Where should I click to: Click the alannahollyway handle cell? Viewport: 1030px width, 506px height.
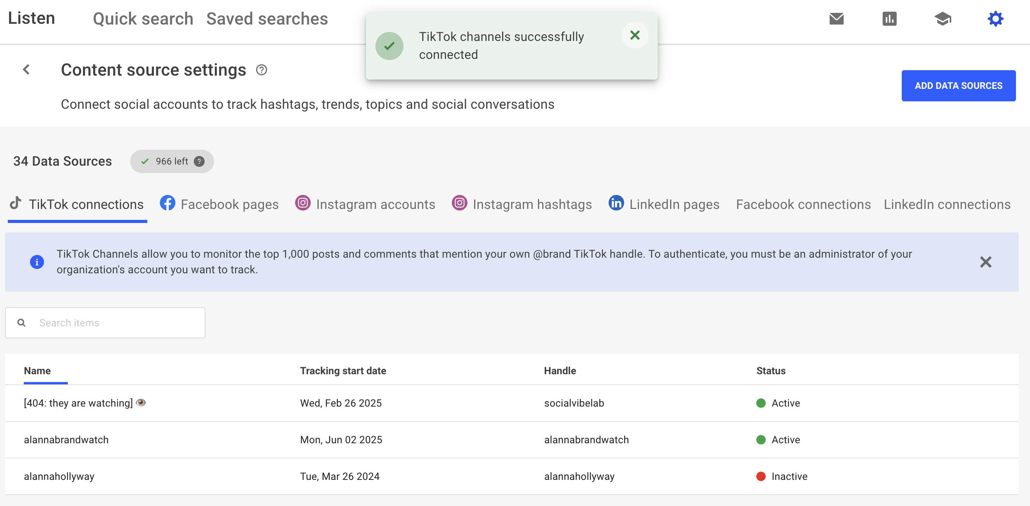point(579,477)
